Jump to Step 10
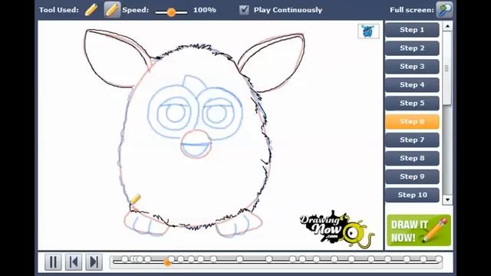This screenshot has height=276, width=491. (x=412, y=195)
